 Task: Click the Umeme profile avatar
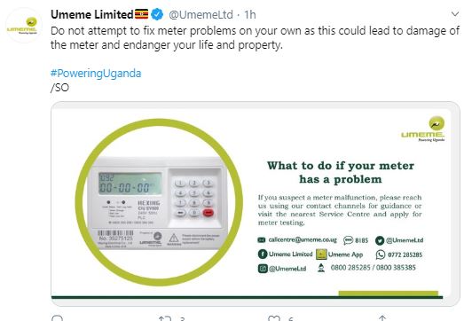(x=24, y=25)
